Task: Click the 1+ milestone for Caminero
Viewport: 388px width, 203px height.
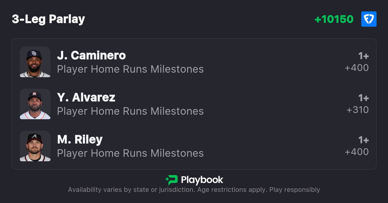Action: pos(363,56)
